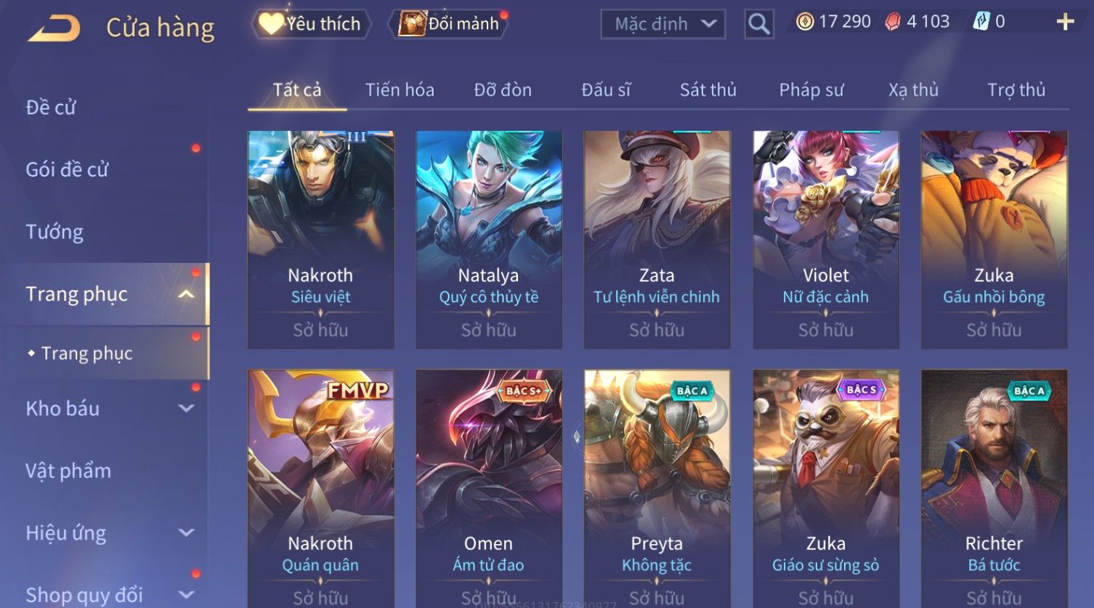Tap the blue voucher currency icon
The height and width of the screenshot is (608, 1094).
tap(981, 22)
